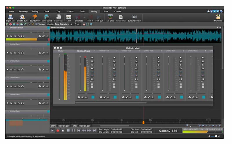This screenshot has height=144, width=232.
Task: Click the output volume slider at the bottom right
Action: (215, 136)
